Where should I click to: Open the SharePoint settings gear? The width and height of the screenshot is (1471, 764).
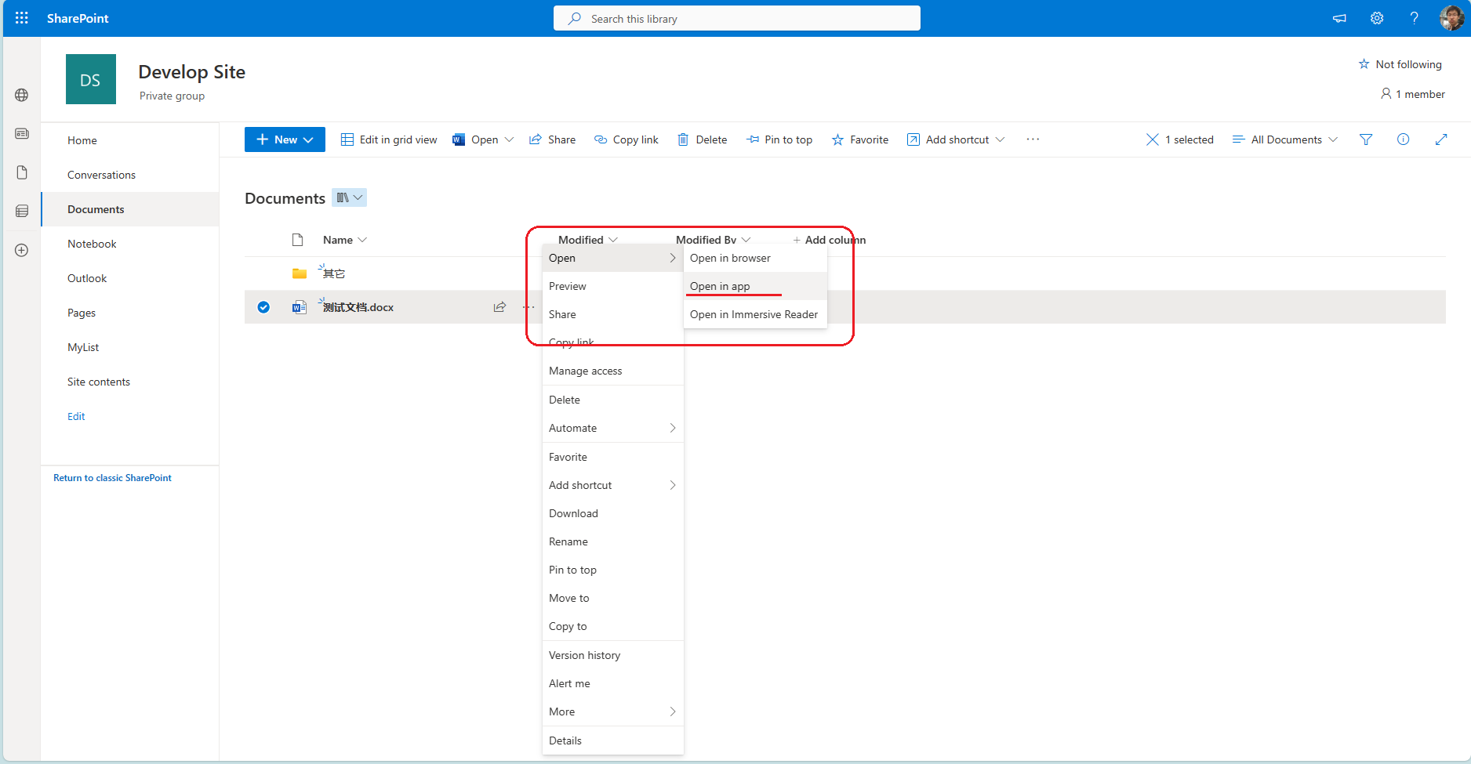[x=1377, y=17]
